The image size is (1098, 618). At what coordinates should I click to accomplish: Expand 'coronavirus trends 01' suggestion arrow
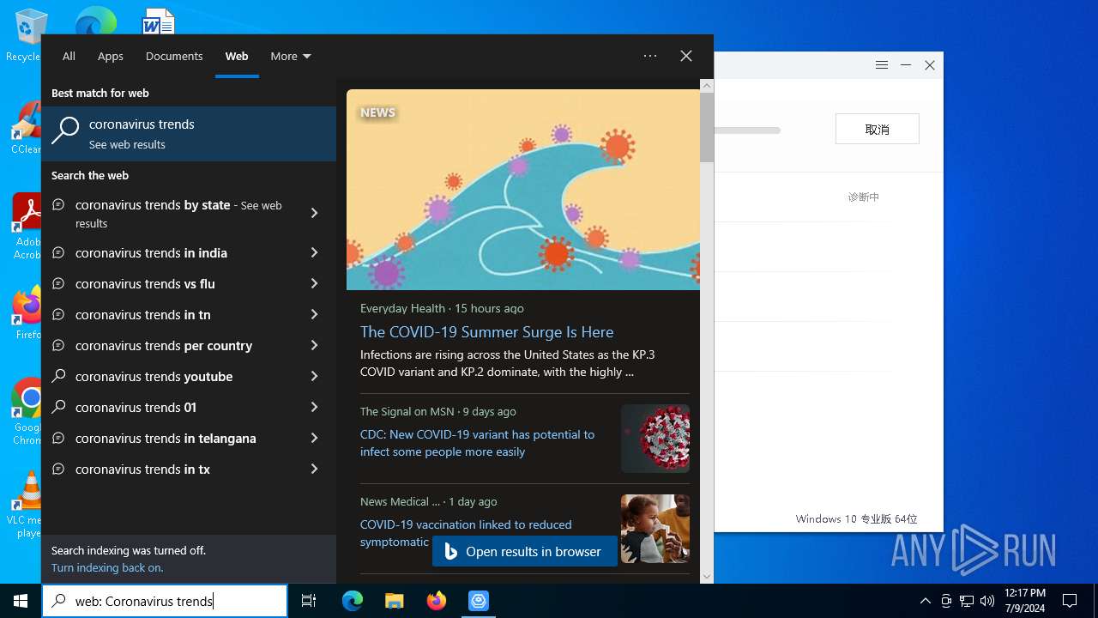point(314,407)
